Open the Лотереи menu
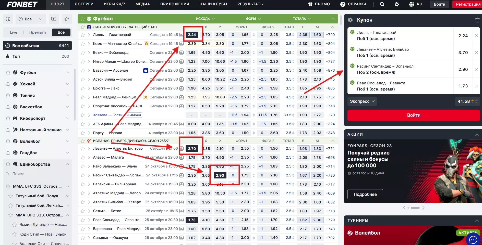This screenshot has width=482, height=245. point(84,4)
